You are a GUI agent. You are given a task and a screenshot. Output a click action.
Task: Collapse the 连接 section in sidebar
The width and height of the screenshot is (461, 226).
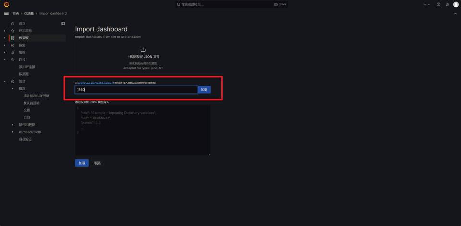[5, 59]
